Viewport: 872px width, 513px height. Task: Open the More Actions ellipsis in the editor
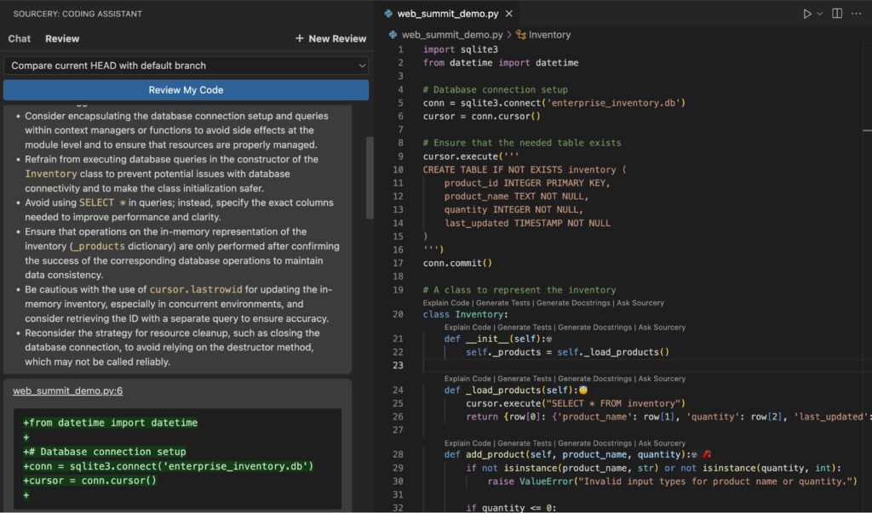(856, 13)
